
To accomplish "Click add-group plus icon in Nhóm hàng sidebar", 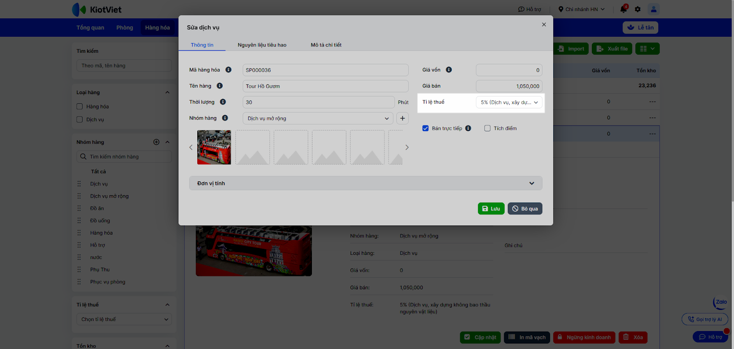I will [x=156, y=142].
